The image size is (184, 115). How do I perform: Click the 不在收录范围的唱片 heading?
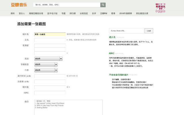119,75
